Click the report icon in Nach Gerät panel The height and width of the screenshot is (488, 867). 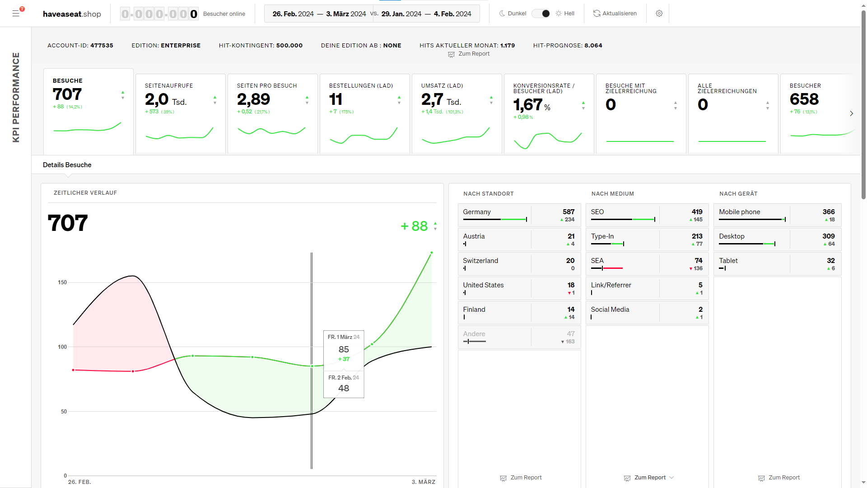761,478
